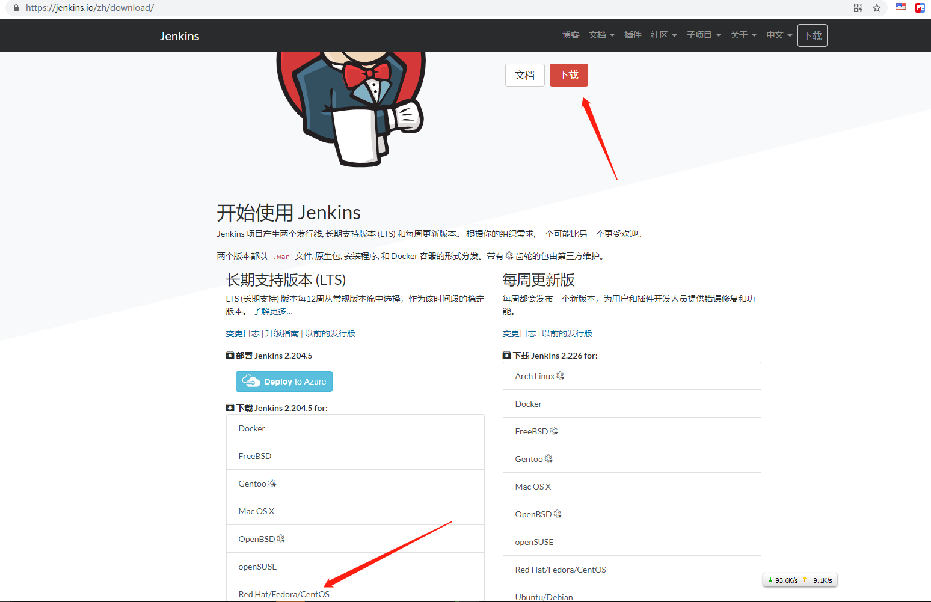Select OpenBSD in the LTS download list

pos(355,539)
